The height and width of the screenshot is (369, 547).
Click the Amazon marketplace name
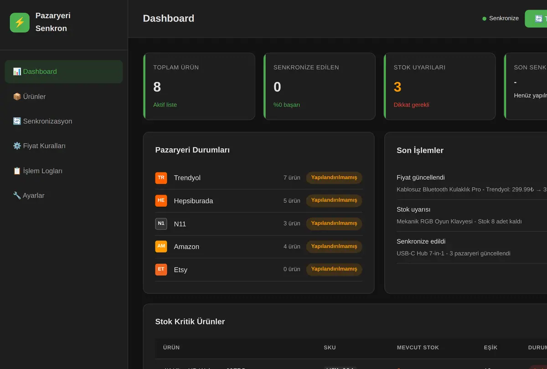(x=186, y=247)
